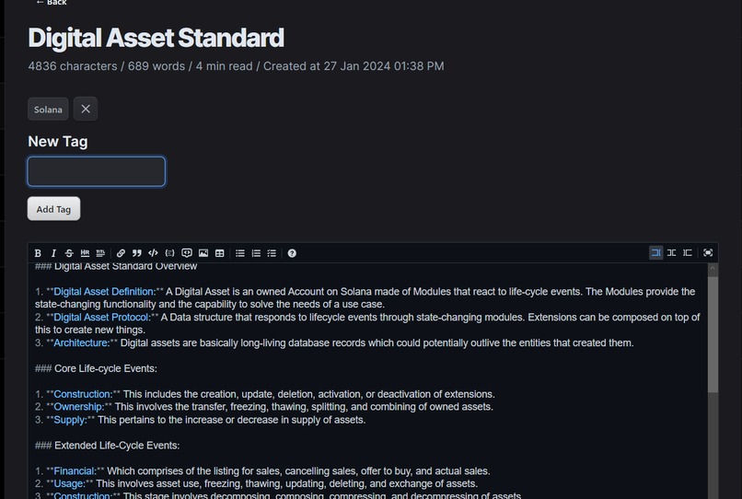Toggle editor-only view mode
This screenshot has height=499, width=742.
pyautogui.click(x=655, y=253)
